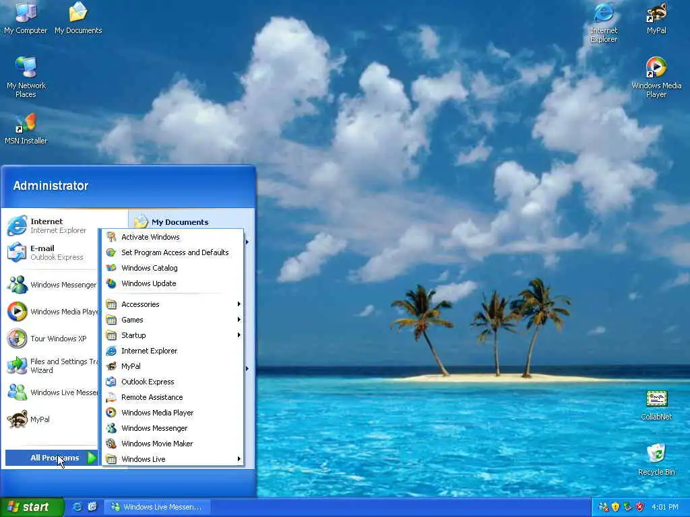Open MyPal entry in All Programs list

(172, 366)
